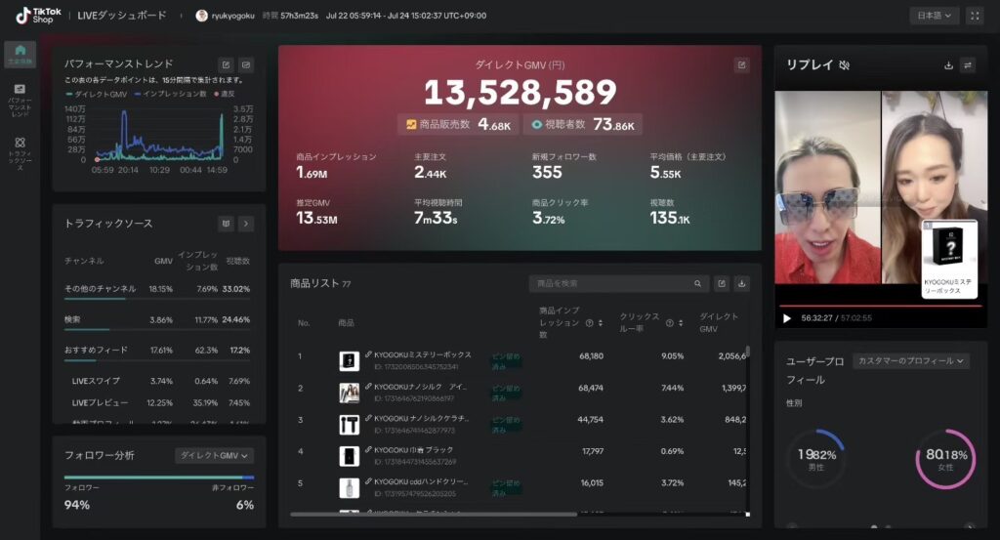
Task: Open KYOGOKU cddハンドクリー product link
Action: click(x=421, y=481)
